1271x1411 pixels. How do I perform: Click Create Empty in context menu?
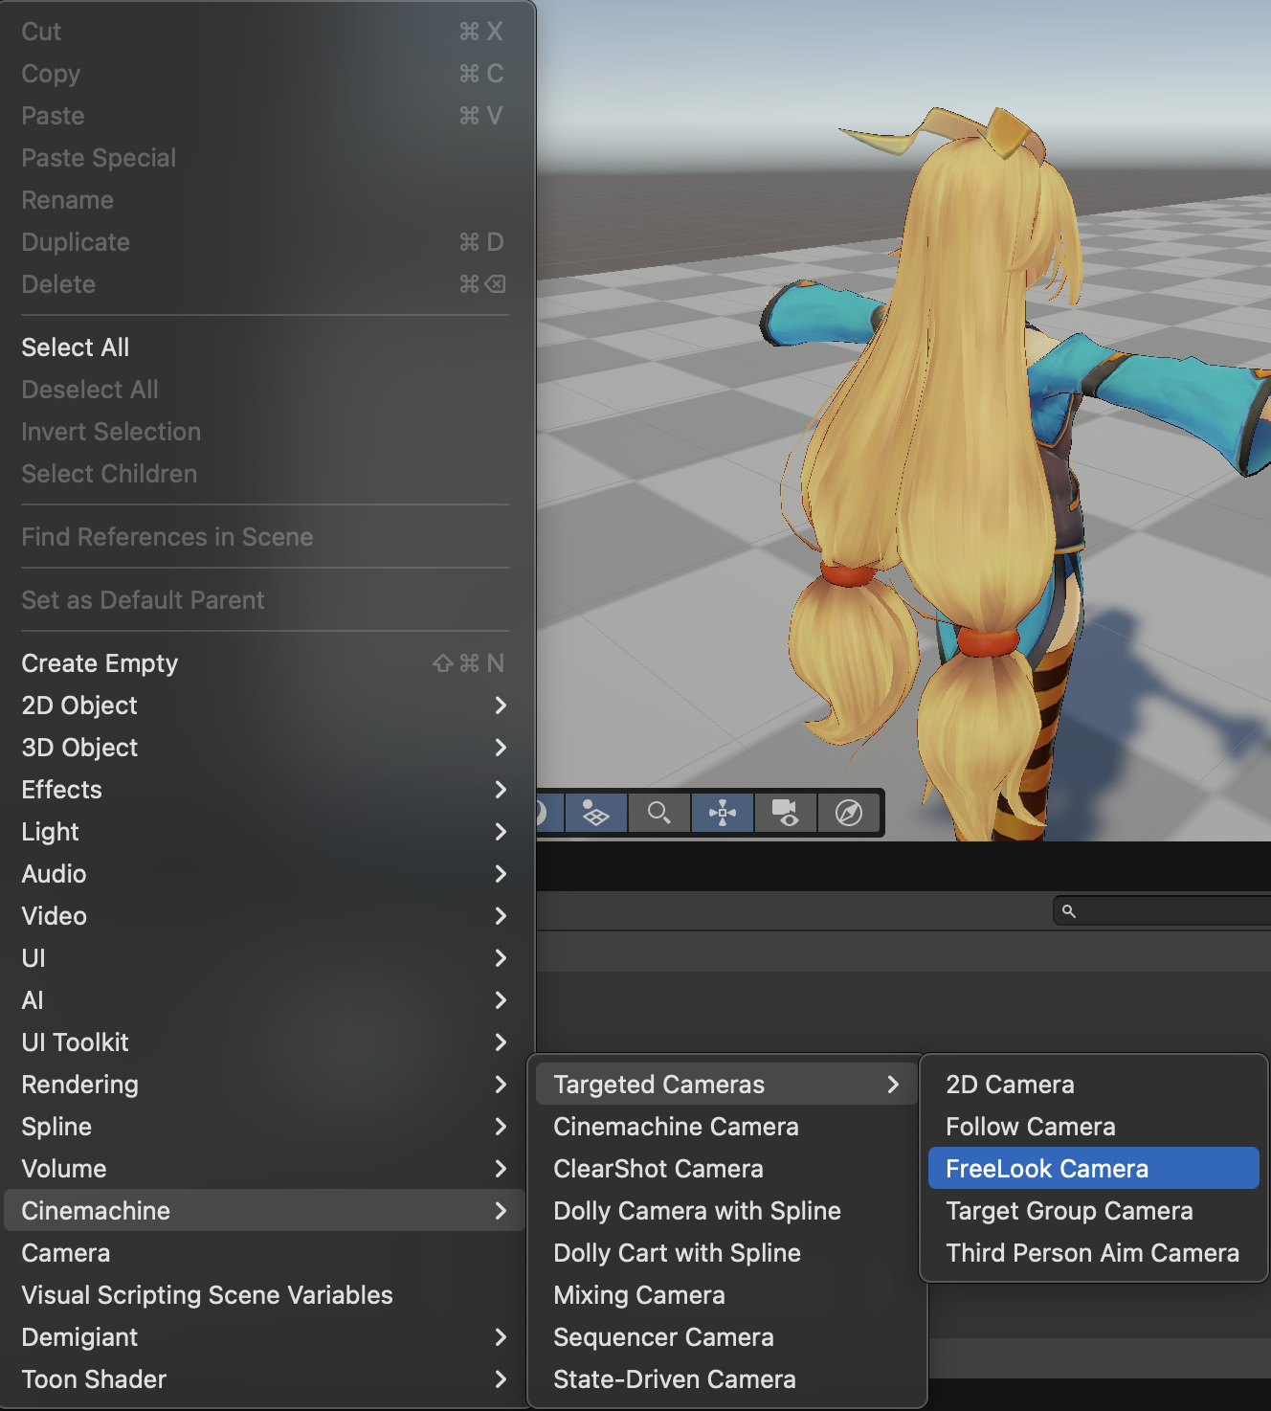click(x=100, y=663)
